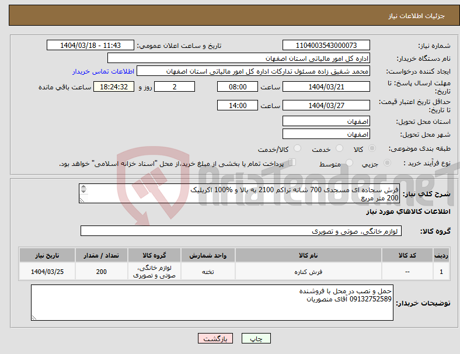Viewport: 460px width, 354px height.
Task: Click the اطلاعات کالاهای مورد نیاز heading
Action: pyautogui.click(x=408, y=211)
